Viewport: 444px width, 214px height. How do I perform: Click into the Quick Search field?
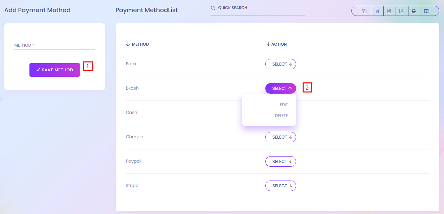click(261, 8)
